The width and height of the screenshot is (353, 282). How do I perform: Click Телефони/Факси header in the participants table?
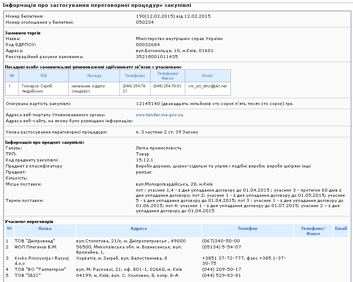(313, 231)
